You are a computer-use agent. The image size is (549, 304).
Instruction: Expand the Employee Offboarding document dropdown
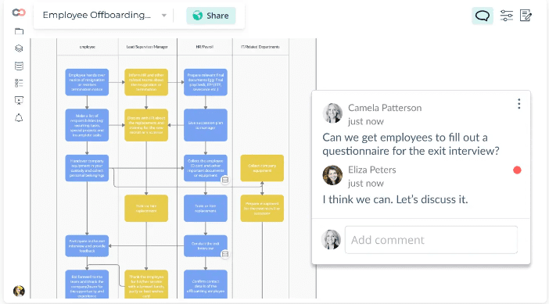(164, 16)
